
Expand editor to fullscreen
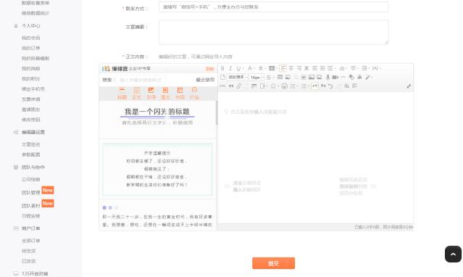pyautogui.click(x=409, y=86)
